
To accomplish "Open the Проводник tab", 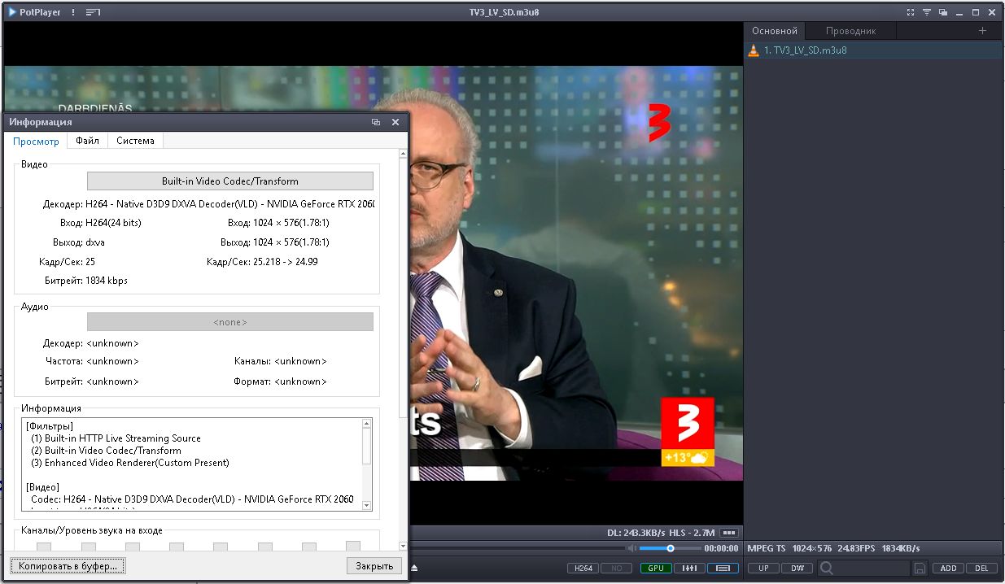I will tap(850, 31).
